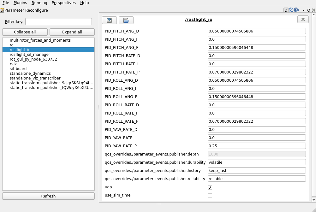Collapse all nodes in tree
Viewport: 316px width, 212px height.
coord(25,32)
